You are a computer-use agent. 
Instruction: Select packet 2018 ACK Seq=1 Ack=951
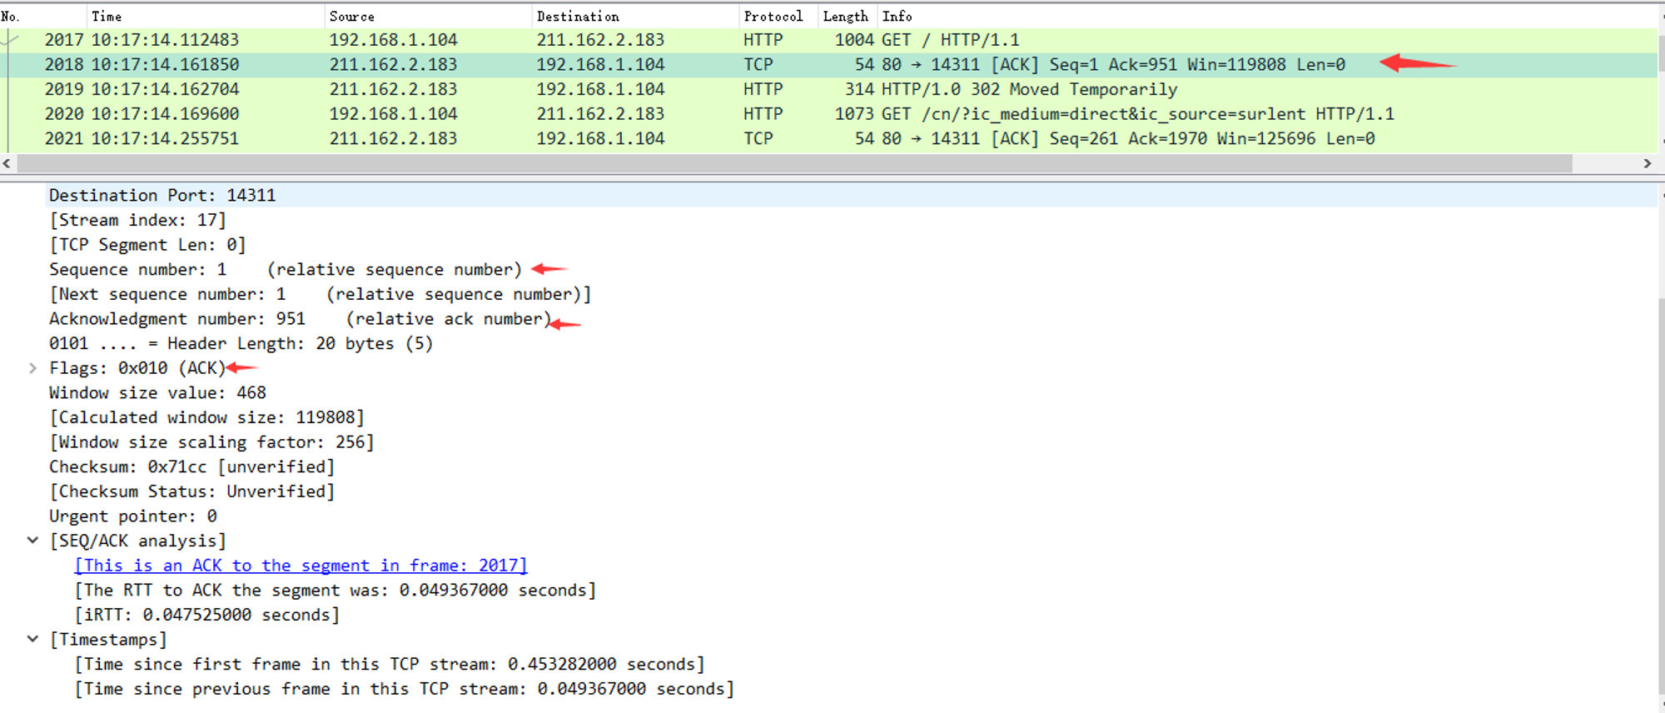tap(828, 65)
